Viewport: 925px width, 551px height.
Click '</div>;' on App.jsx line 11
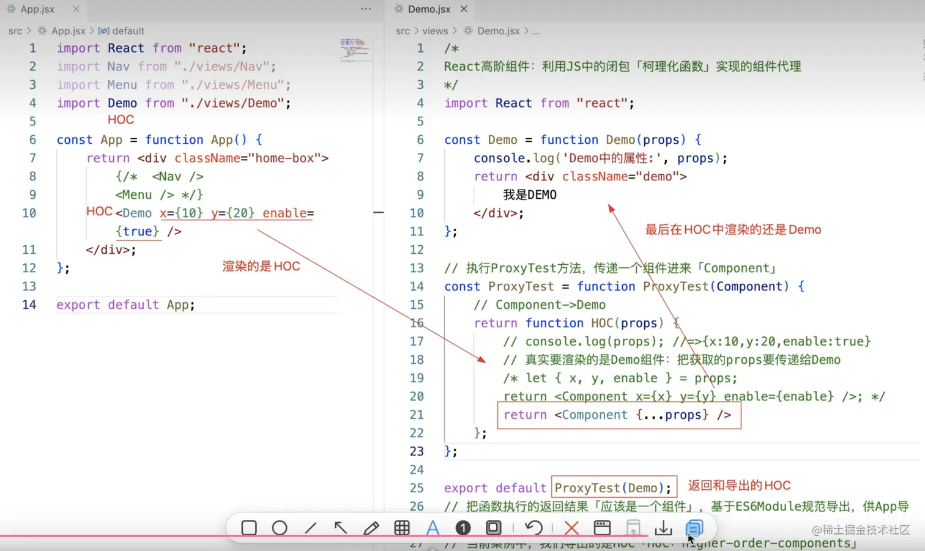pos(111,250)
